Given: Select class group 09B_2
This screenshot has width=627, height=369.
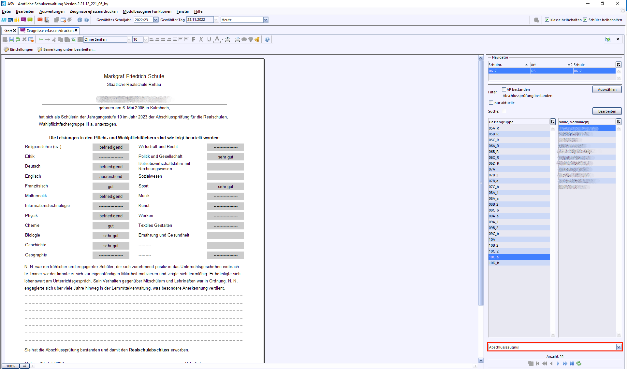Looking at the screenshot, I should pos(519,228).
